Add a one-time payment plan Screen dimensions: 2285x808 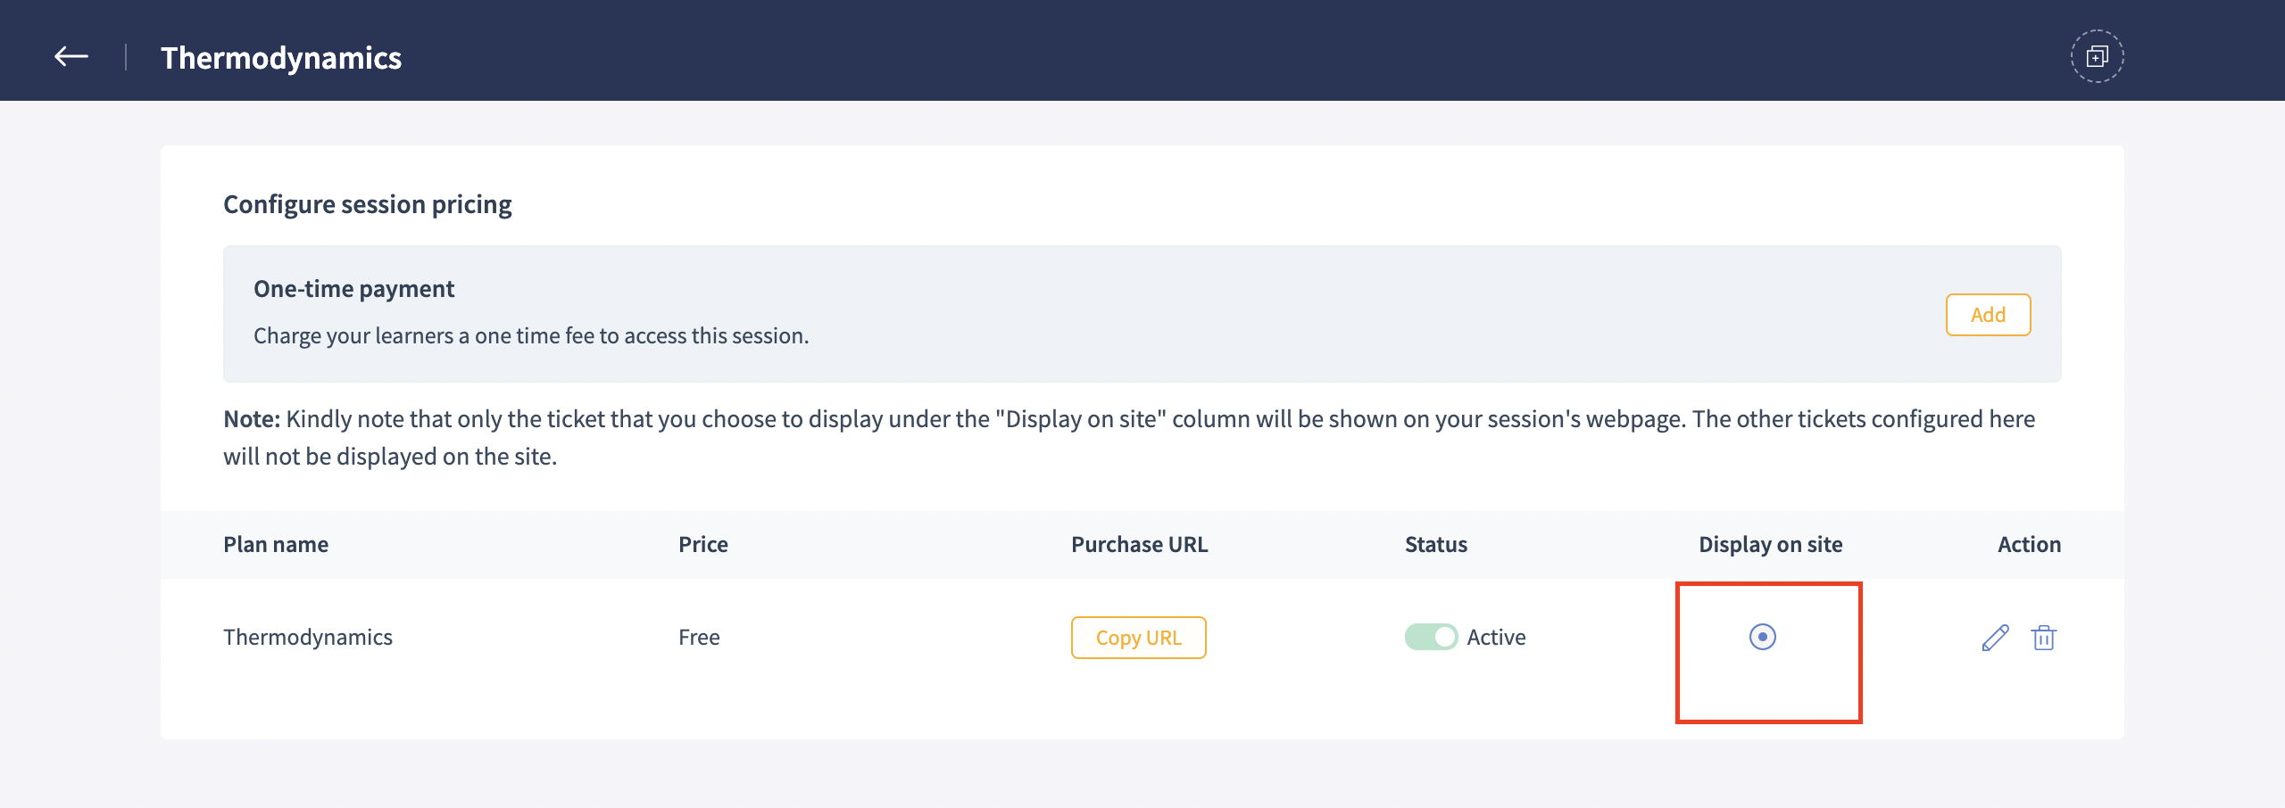[1988, 315]
